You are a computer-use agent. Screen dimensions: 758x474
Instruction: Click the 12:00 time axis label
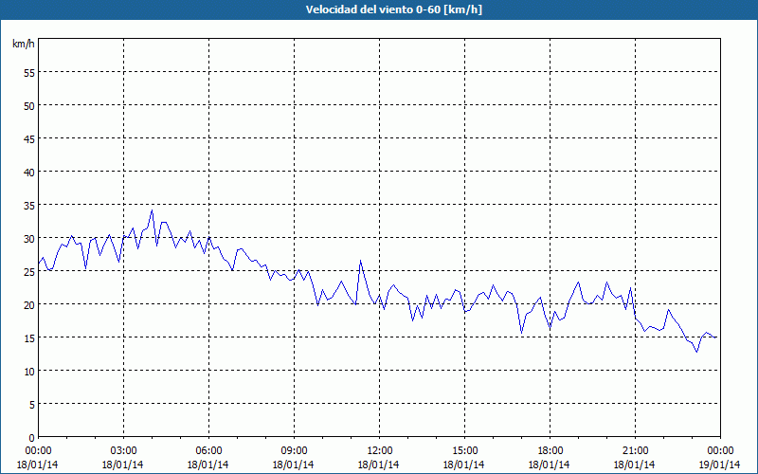[380, 451]
